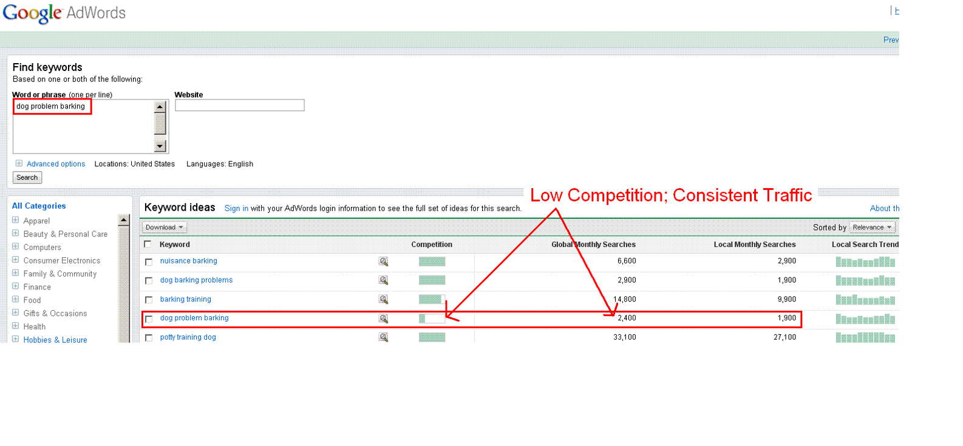Tick the barking training checkbox
This screenshot has height=446, width=963.
pyautogui.click(x=149, y=300)
